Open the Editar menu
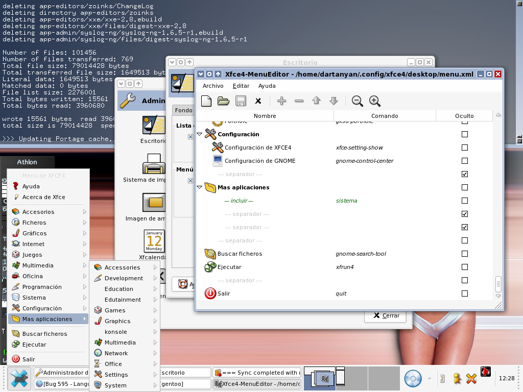Screen dimensions: 523x392 tap(241, 86)
